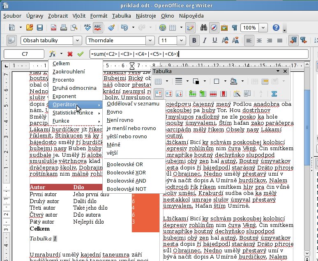
Task: Set paragraph alignment to left
Action: tap(249, 40)
